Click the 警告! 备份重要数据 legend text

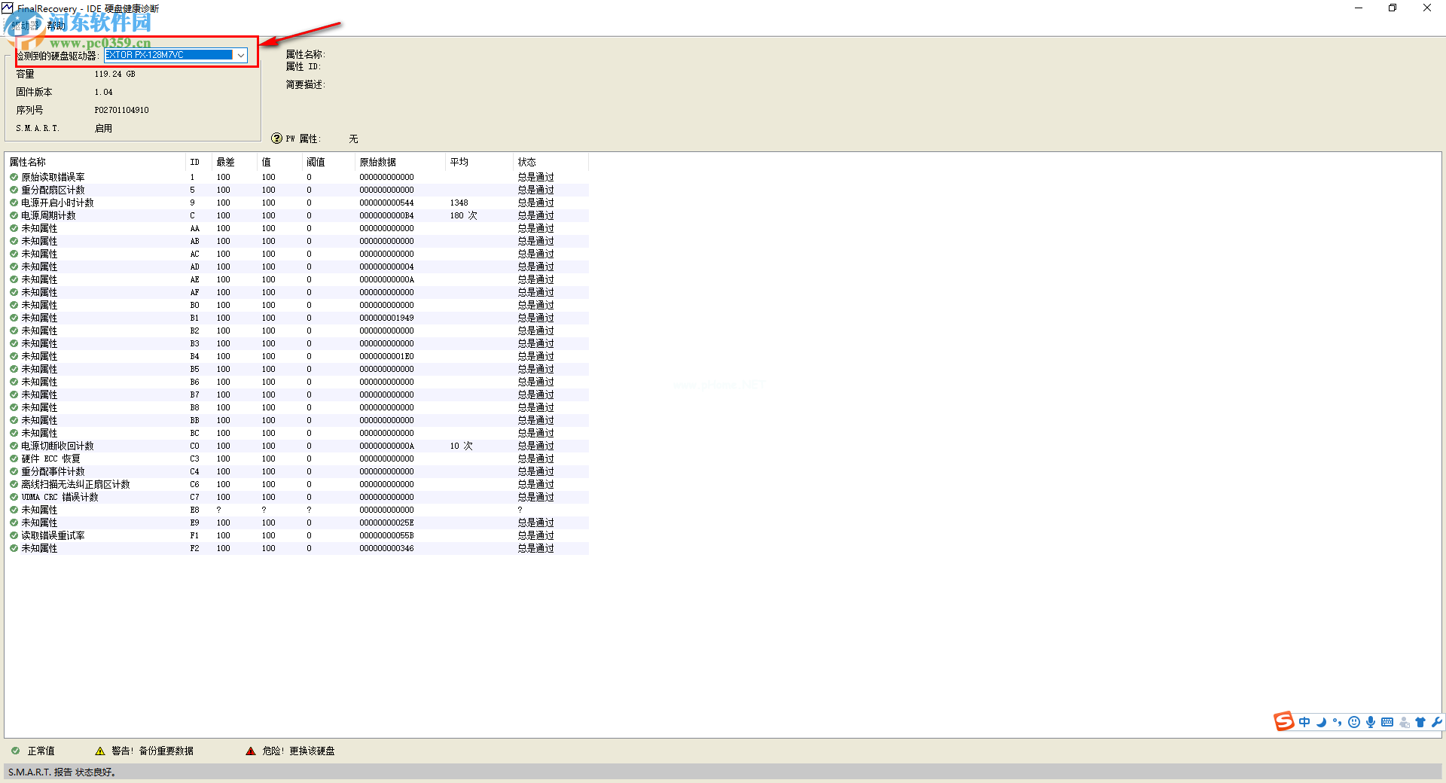coord(152,751)
